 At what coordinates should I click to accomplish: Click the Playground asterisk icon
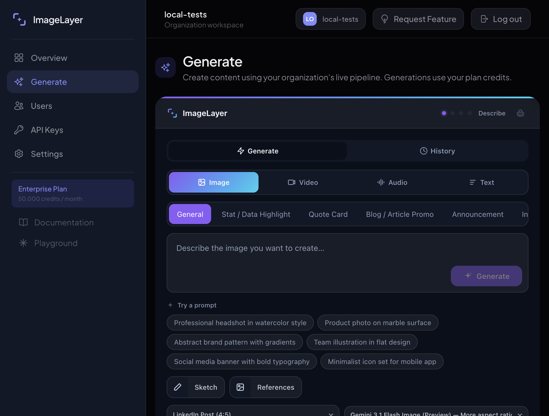point(23,243)
